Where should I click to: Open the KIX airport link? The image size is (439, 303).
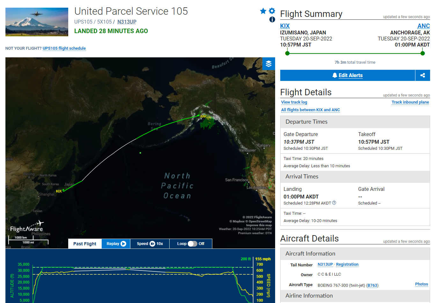pos(285,26)
